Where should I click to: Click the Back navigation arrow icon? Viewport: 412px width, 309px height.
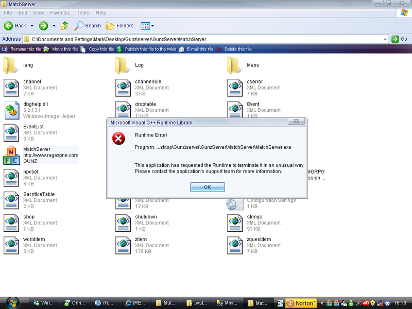click(x=9, y=26)
